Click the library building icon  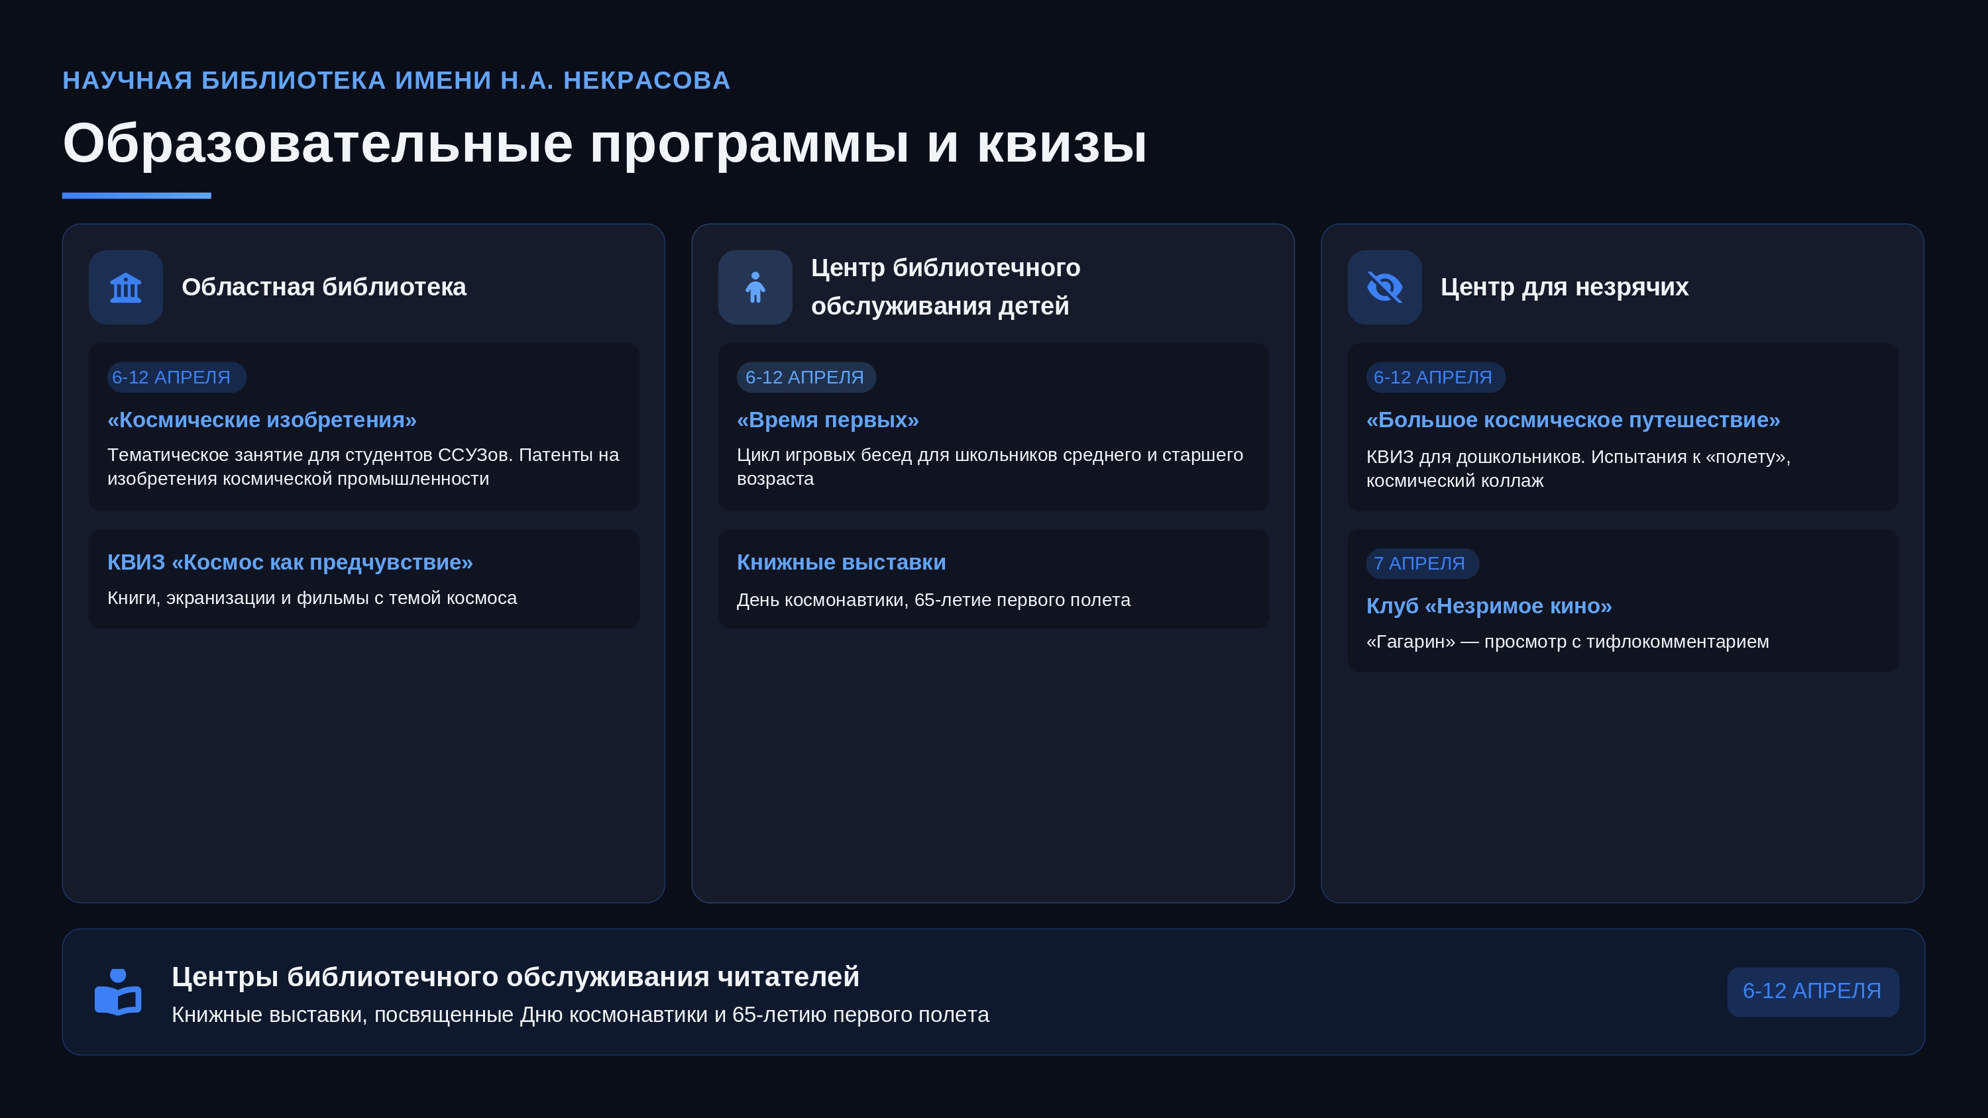coord(126,287)
